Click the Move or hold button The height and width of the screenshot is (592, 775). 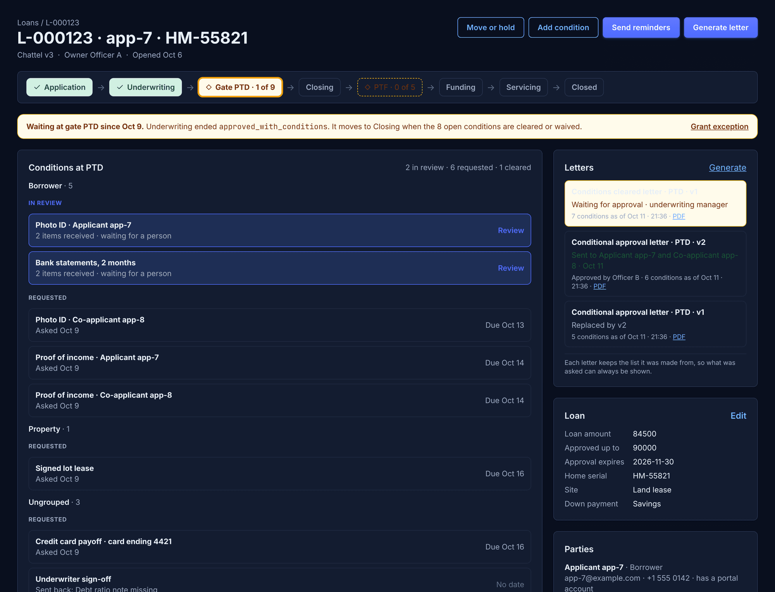(491, 28)
